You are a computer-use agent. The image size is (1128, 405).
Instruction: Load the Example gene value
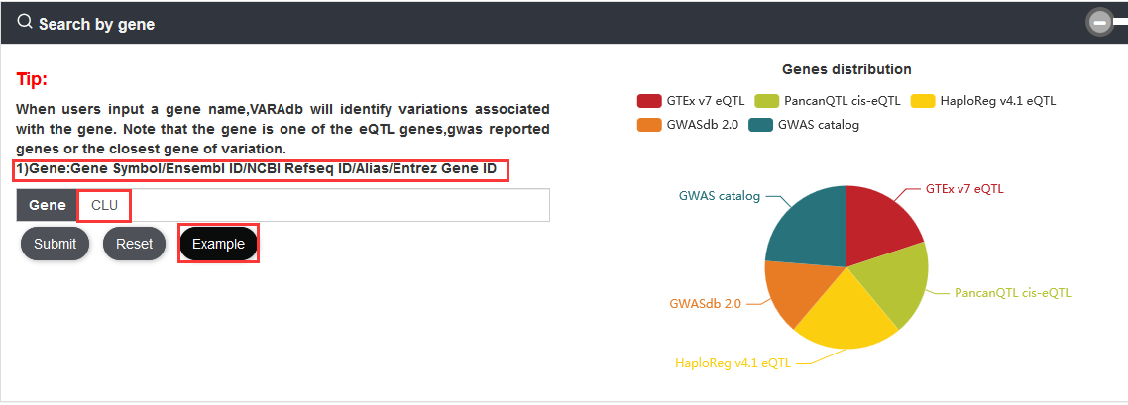(219, 245)
